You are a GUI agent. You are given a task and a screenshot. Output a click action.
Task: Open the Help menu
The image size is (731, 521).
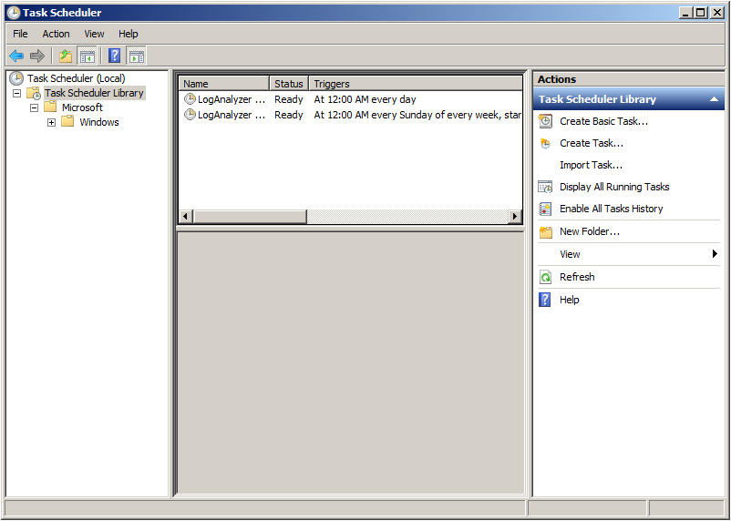click(129, 34)
